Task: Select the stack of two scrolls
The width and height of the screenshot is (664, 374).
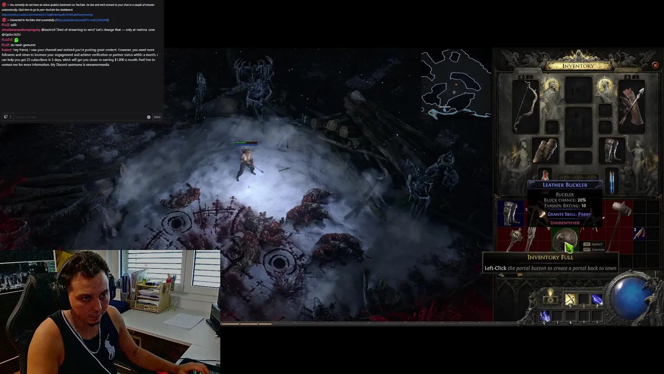Action: pos(640,233)
